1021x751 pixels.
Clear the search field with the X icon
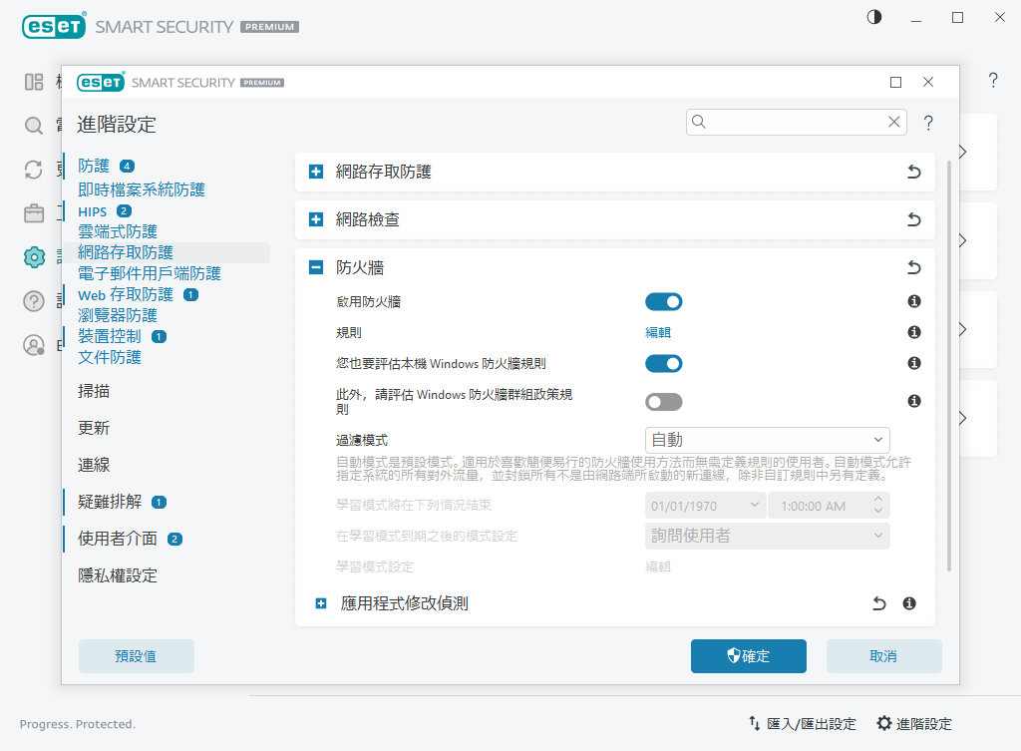894,122
